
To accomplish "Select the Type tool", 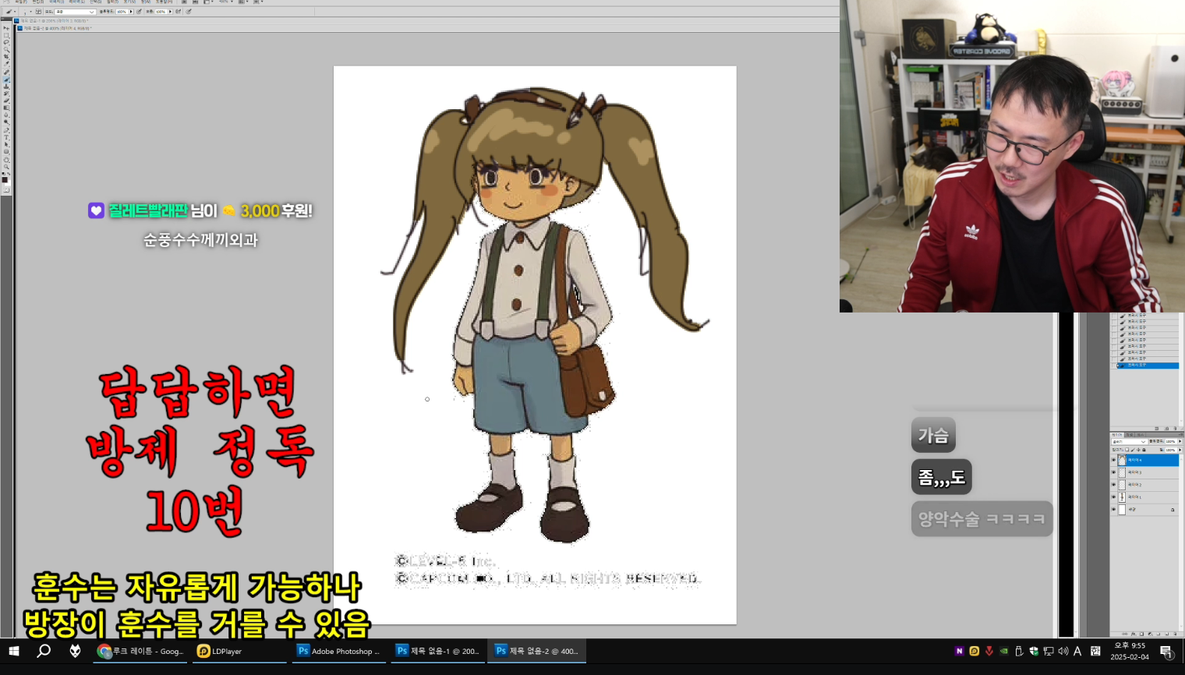I will (x=6, y=137).
